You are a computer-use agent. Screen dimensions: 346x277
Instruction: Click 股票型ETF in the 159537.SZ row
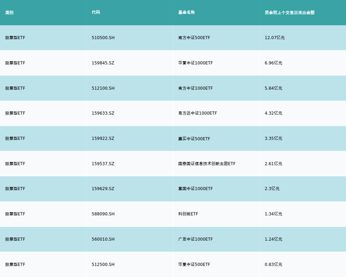tap(15, 164)
